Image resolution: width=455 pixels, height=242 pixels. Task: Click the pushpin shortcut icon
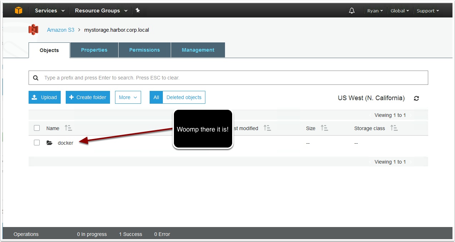click(x=137, y=11)
